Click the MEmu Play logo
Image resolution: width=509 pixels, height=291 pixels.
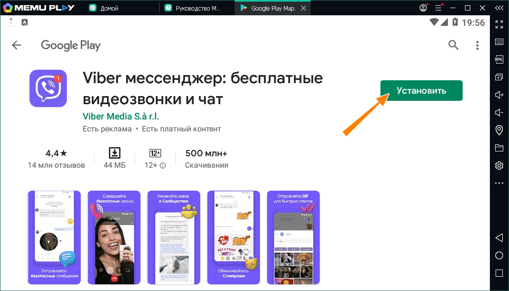coord(39,8)
